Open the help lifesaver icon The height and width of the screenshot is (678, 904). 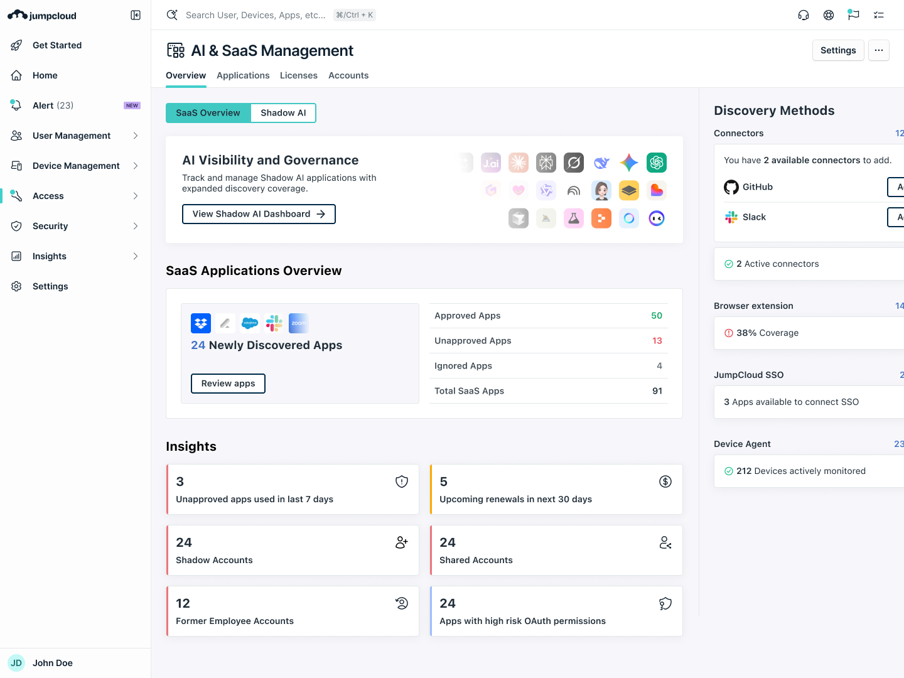coord(829,14)
